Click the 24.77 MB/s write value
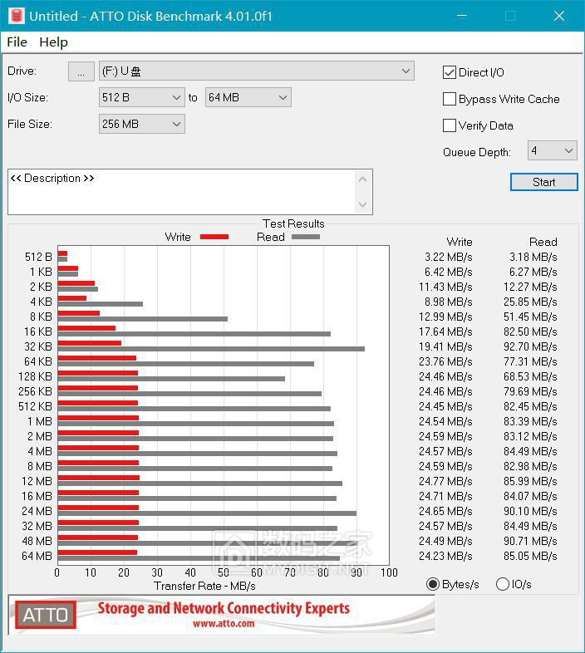 tap(446, 481)
